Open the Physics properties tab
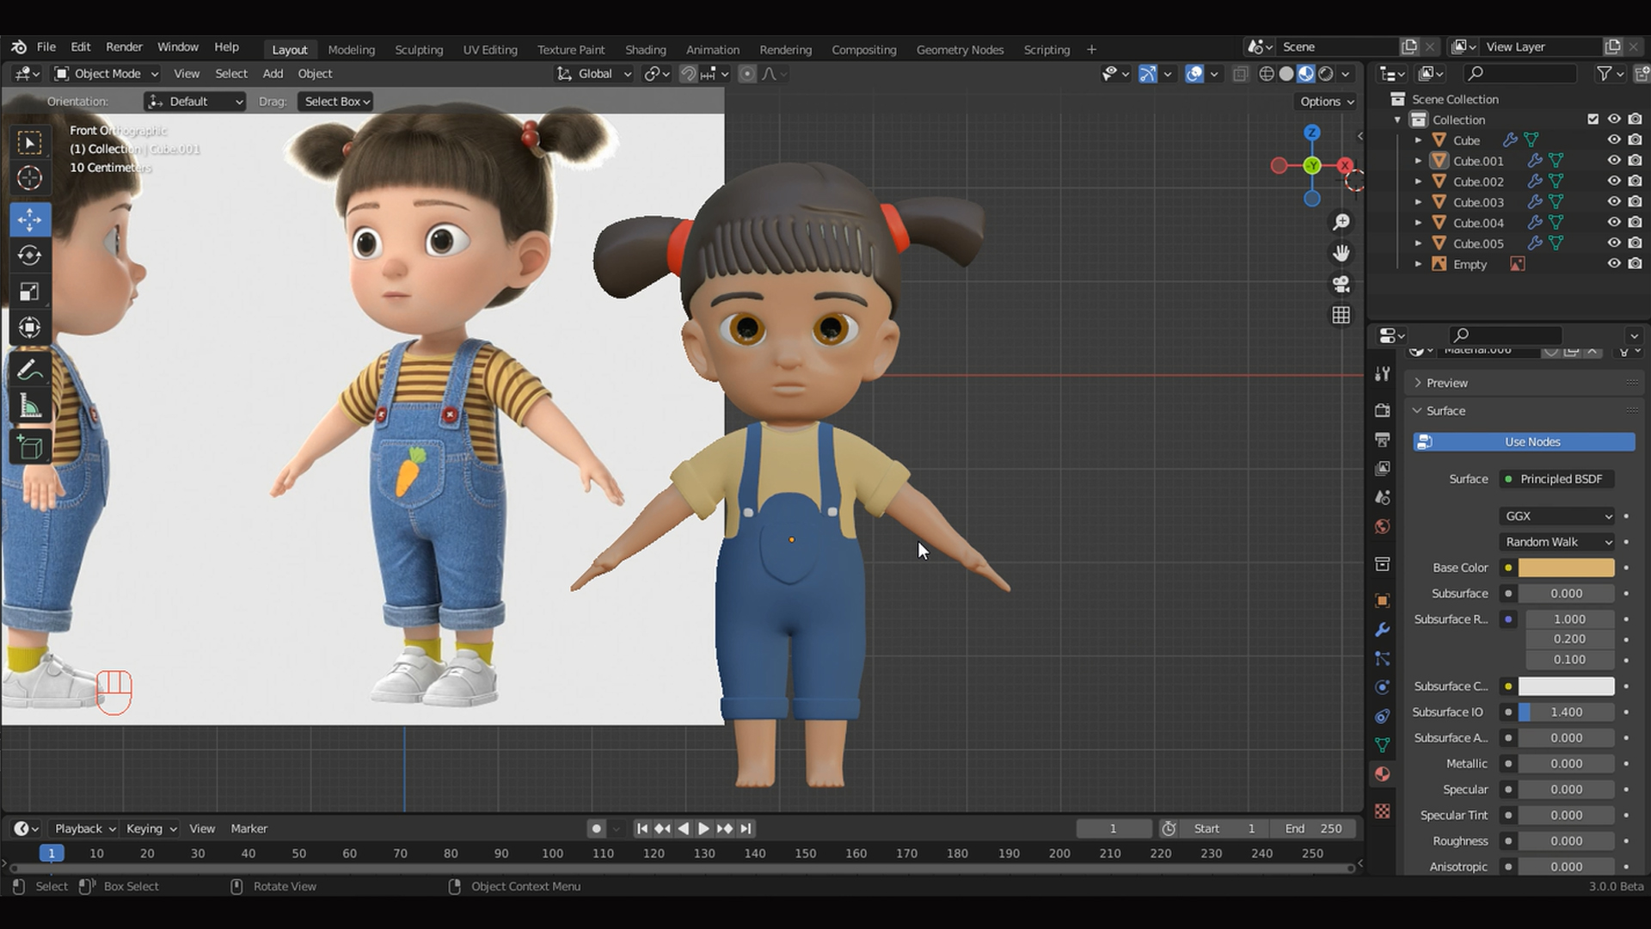The image size is (1651, 929). point(1382,687)
